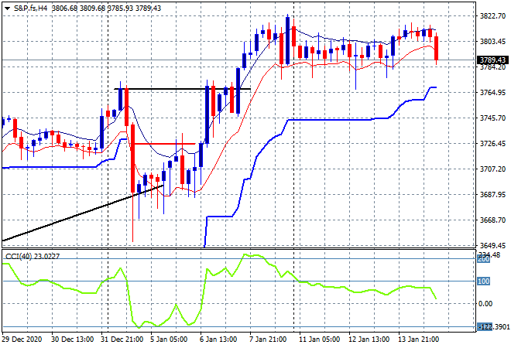The image size is (511, 348).
Task: Click the 3649.45 price axis label
Action: (492, 245)
